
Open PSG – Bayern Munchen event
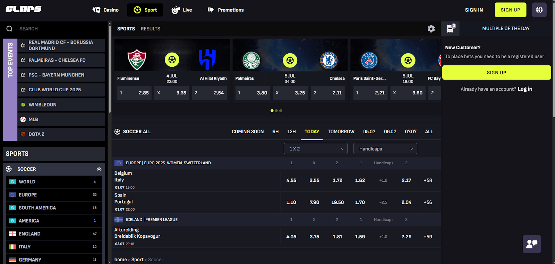61,75
